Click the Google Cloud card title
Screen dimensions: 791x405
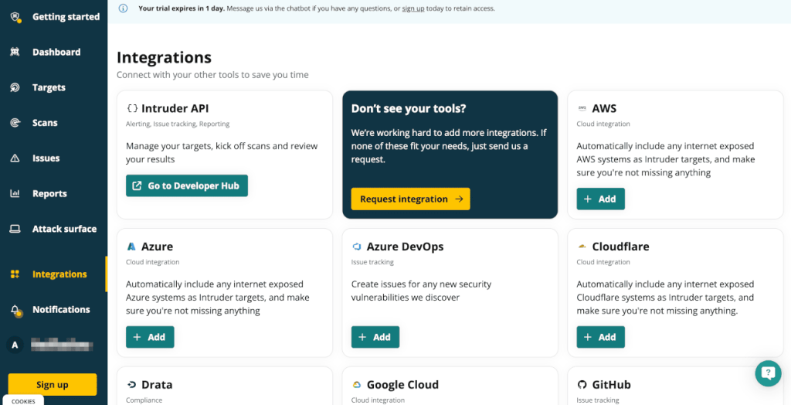pos(402,385)
